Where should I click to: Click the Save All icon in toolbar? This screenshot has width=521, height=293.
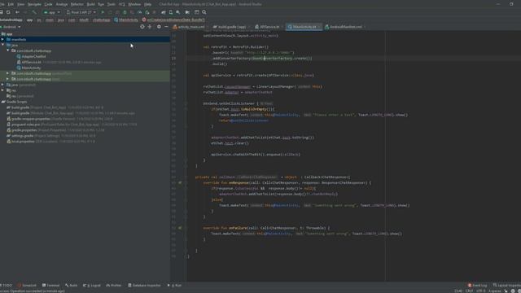(x=2, y=12)
